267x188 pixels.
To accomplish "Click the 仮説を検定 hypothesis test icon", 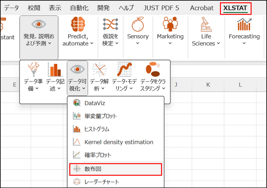I will click(110, 24).
